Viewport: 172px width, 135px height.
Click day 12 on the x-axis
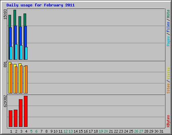click(x=66, y=131)
